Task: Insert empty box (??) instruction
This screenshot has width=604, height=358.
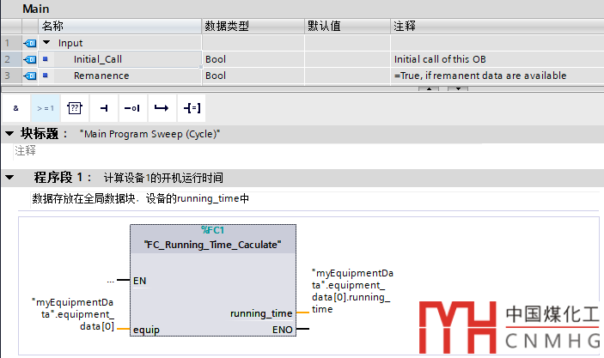Action: pos(75,108)
